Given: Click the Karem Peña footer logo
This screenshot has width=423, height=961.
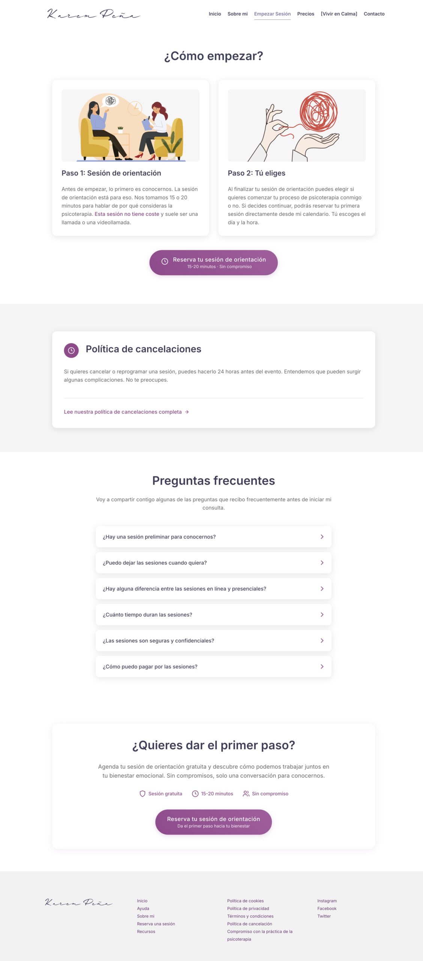Looking at the screenshot, I should (79, 902).
